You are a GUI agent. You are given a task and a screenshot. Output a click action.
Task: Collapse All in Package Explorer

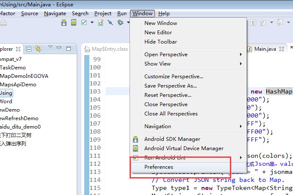click(x=29, y=49)
